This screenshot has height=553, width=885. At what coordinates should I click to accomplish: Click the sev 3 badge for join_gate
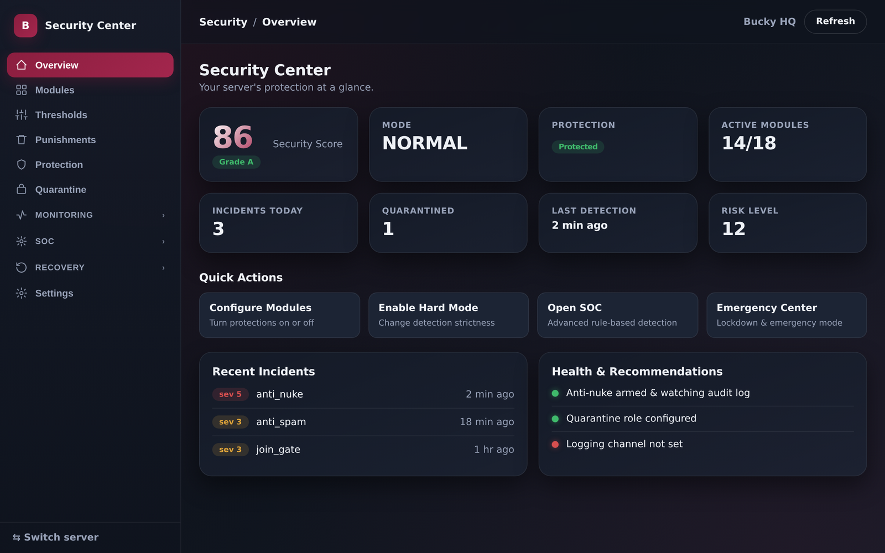(x=230, y=450)
